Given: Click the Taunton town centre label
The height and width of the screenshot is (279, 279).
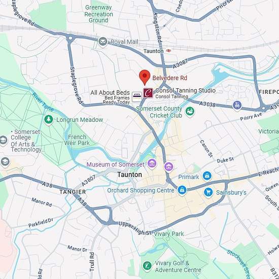Looking at the screenshot, I should tap(129, 175).
